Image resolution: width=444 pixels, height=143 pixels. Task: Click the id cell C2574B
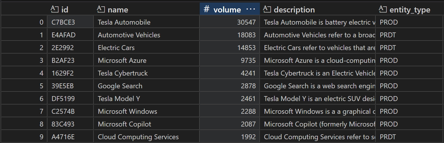[70, 111]
